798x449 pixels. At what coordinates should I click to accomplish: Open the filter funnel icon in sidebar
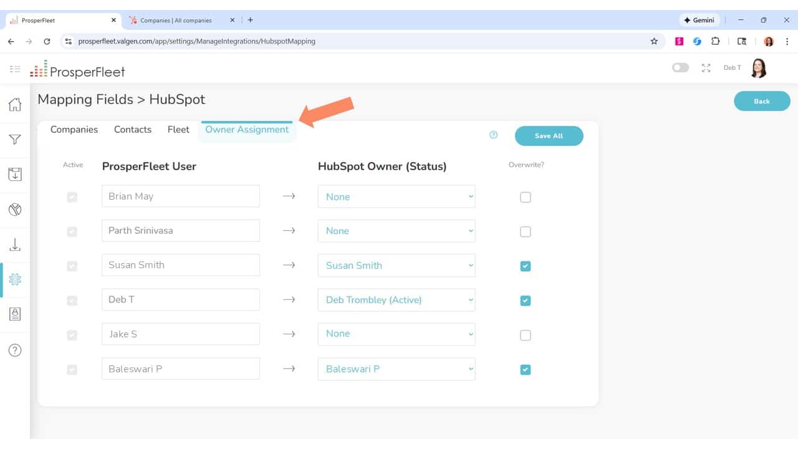coord(15,140)
